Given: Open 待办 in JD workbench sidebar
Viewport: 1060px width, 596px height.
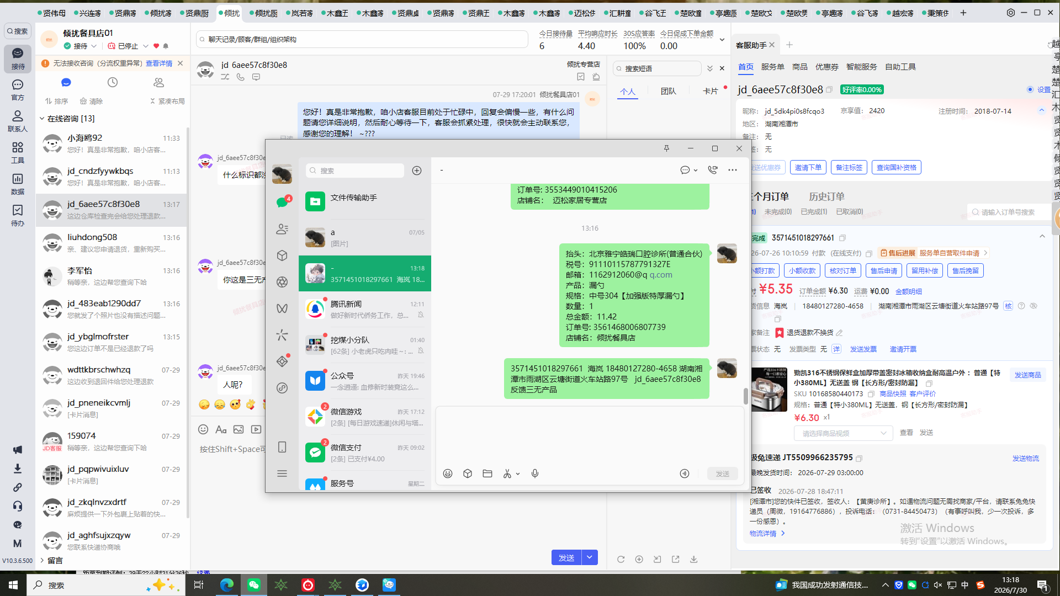Looking at the screenshot, I should [x=18, y=215].
